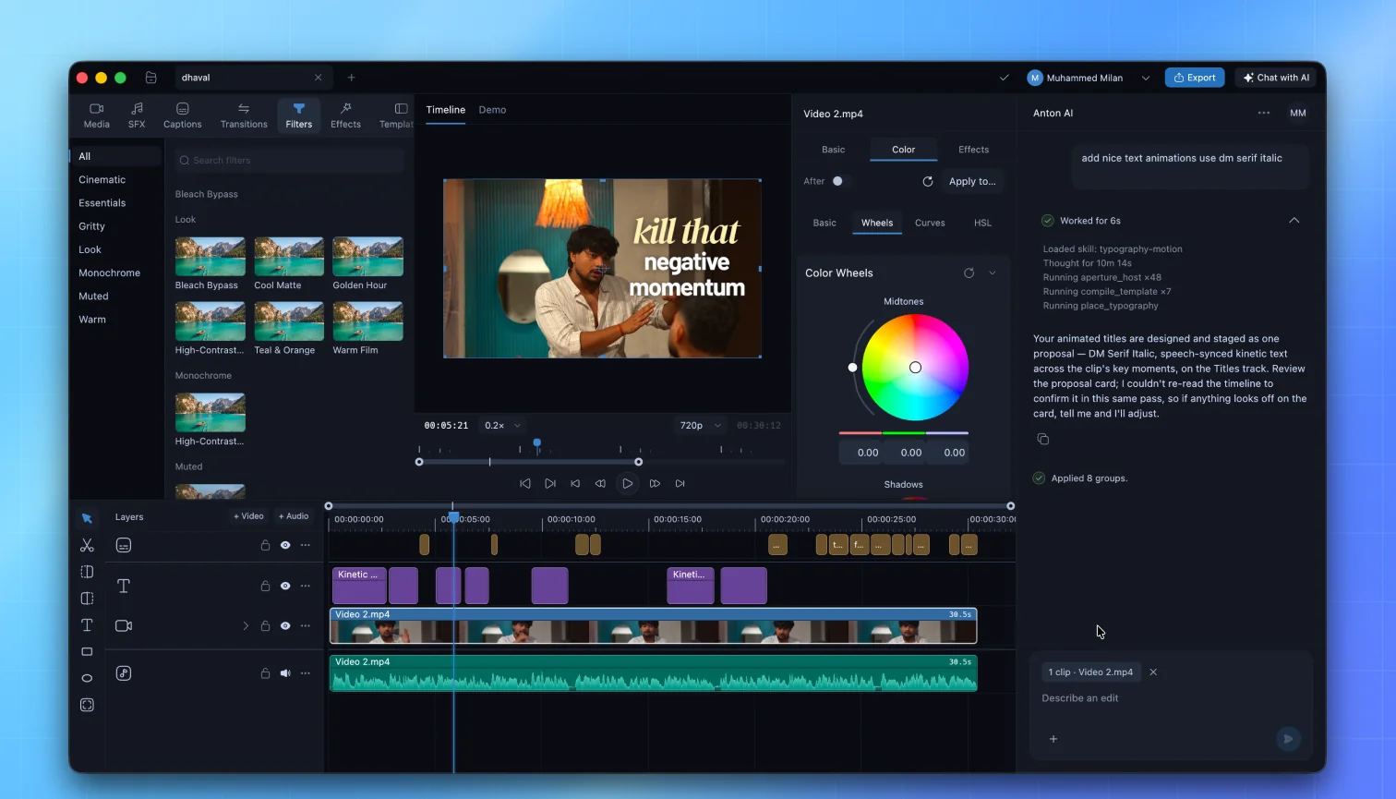The width and height of the screenshot is (1396, 799).
Task: Open the project folder icon
Action: pos(151,78)
